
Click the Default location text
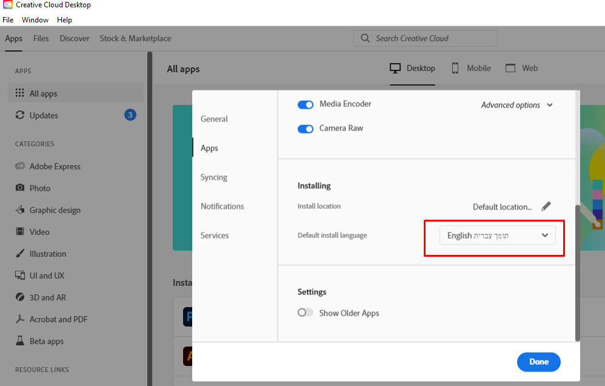[x=503, y=207]
